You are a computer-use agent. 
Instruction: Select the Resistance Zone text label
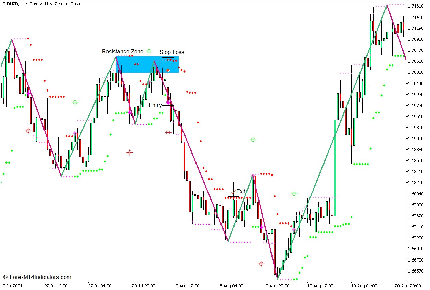122,51
